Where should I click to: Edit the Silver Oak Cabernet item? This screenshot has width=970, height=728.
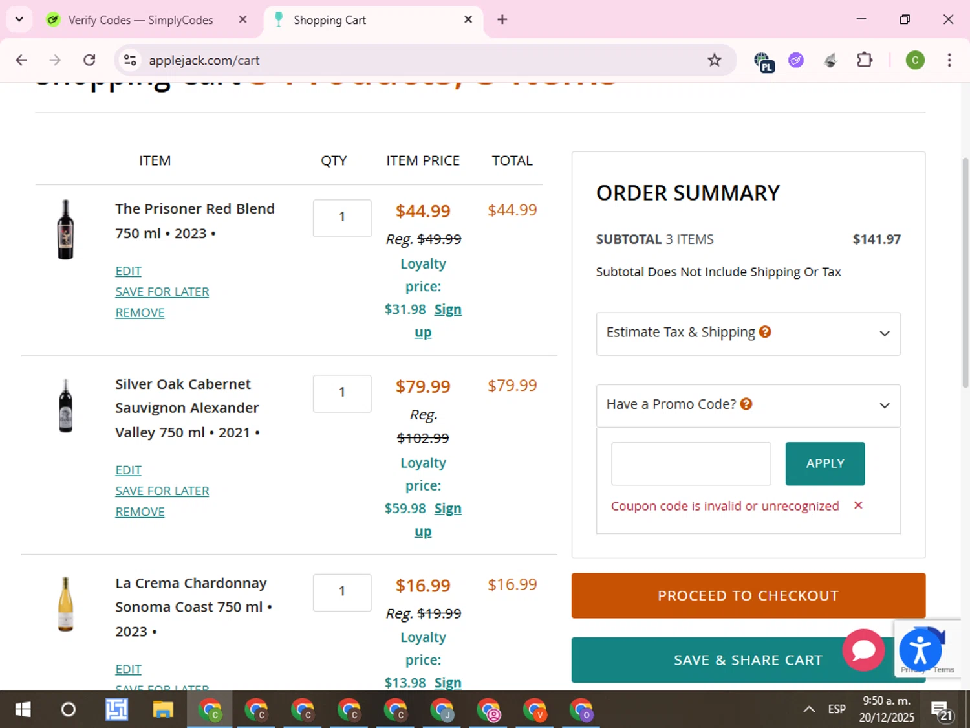[x=128, y=470]
